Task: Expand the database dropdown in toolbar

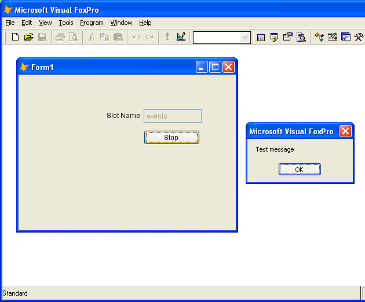Action: pos(245,38)
